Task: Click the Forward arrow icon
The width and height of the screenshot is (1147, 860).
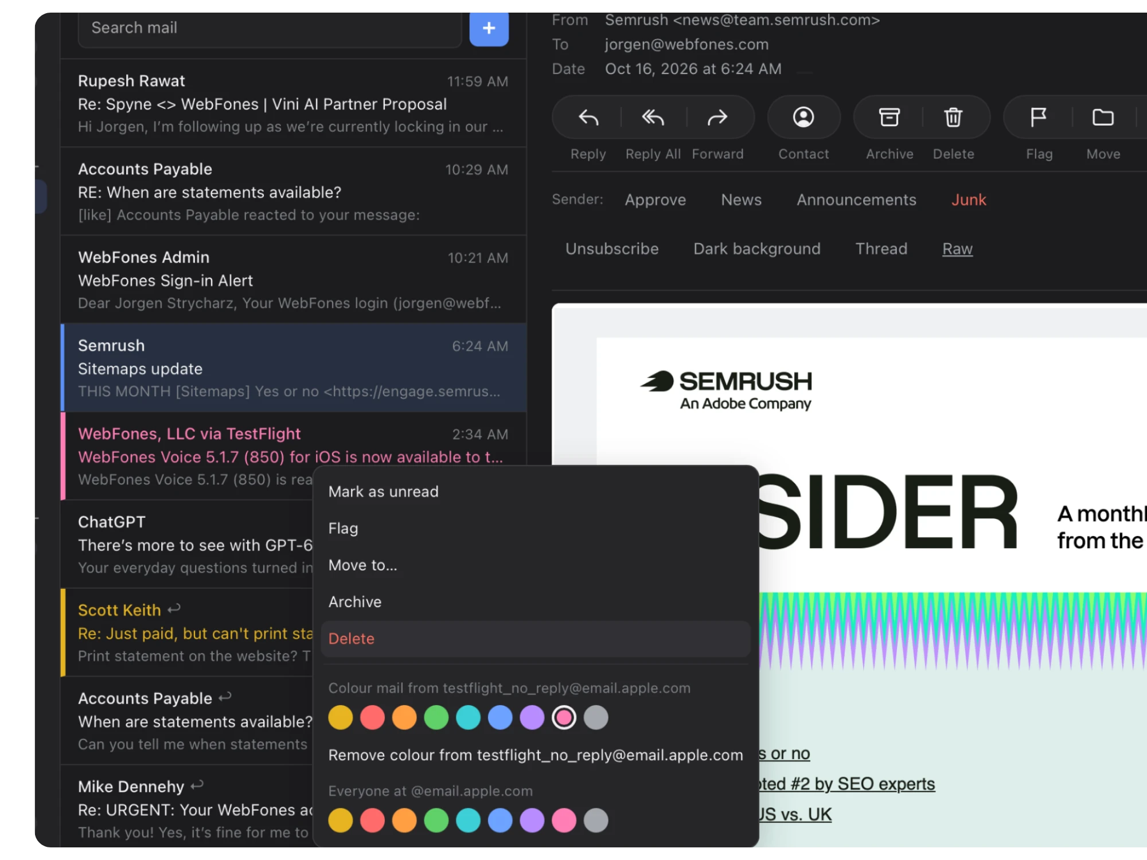Action: click(717, 118)
